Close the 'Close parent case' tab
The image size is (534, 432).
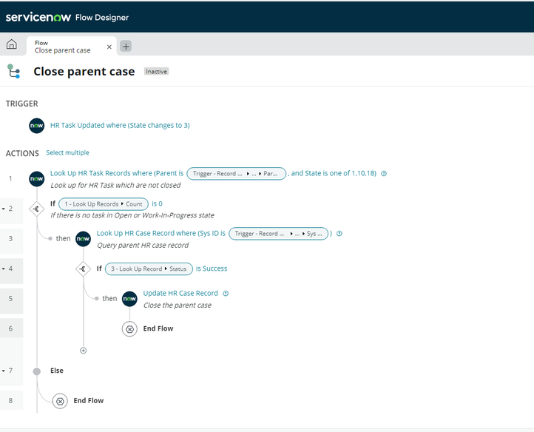coord(109,47)
